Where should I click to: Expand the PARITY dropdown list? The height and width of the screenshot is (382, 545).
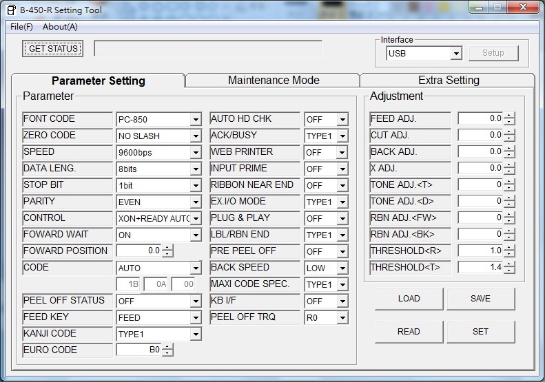click(196, 202)
